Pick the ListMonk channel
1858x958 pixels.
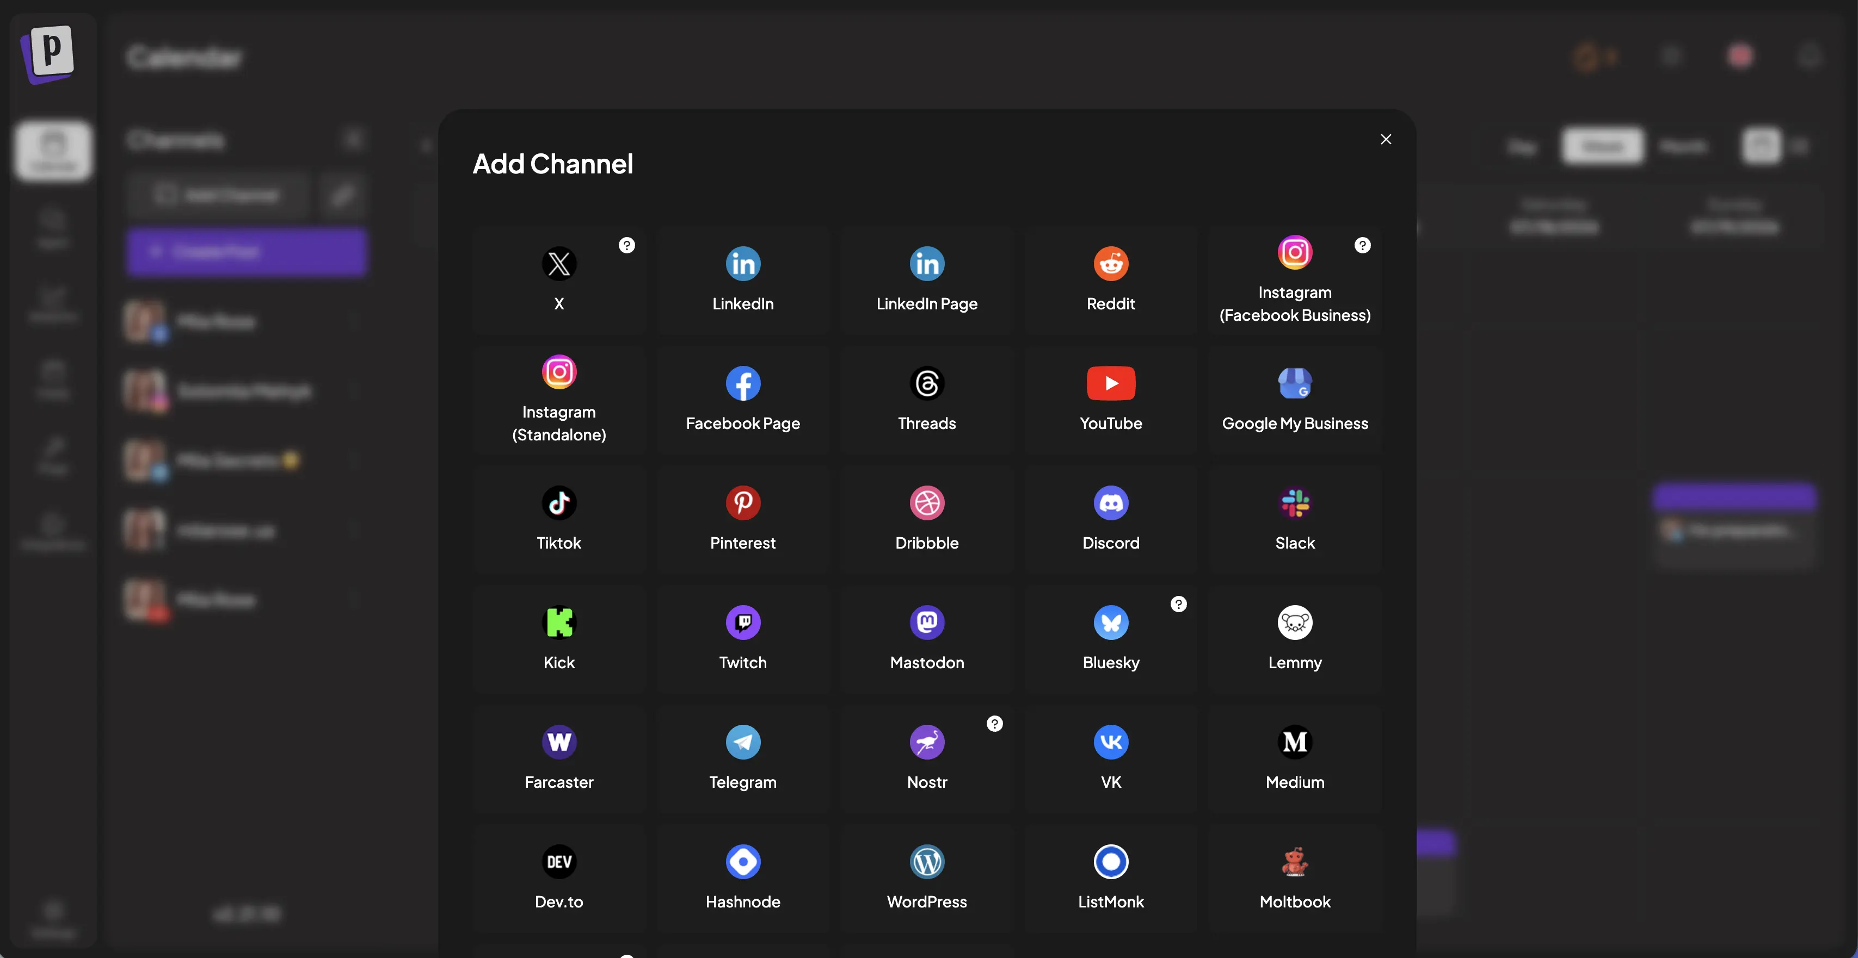click(1111, 879)
